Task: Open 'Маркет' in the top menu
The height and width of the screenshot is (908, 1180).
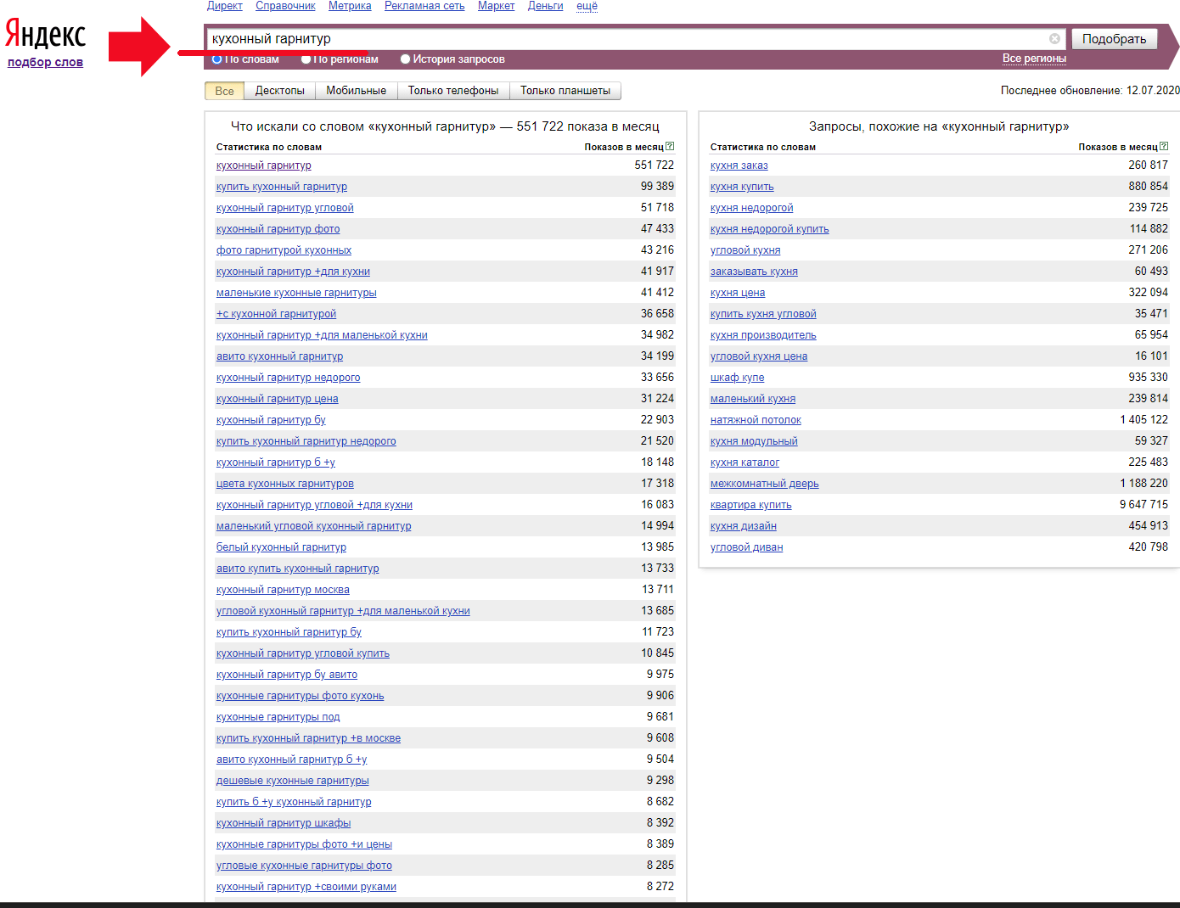Action: [496, 6]
